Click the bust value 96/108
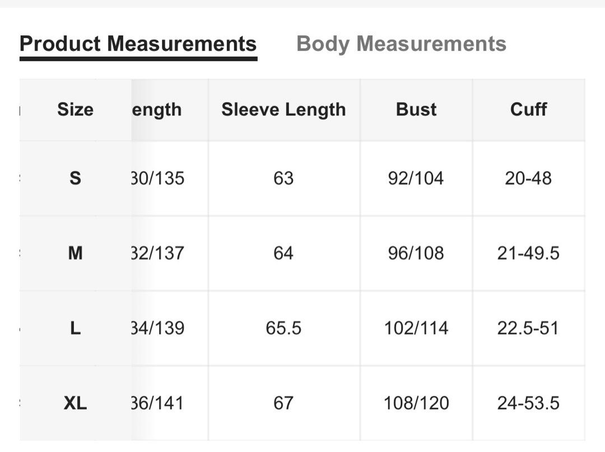Image resolution: width=605 pixels, height=452 pixels. (416, 253)
